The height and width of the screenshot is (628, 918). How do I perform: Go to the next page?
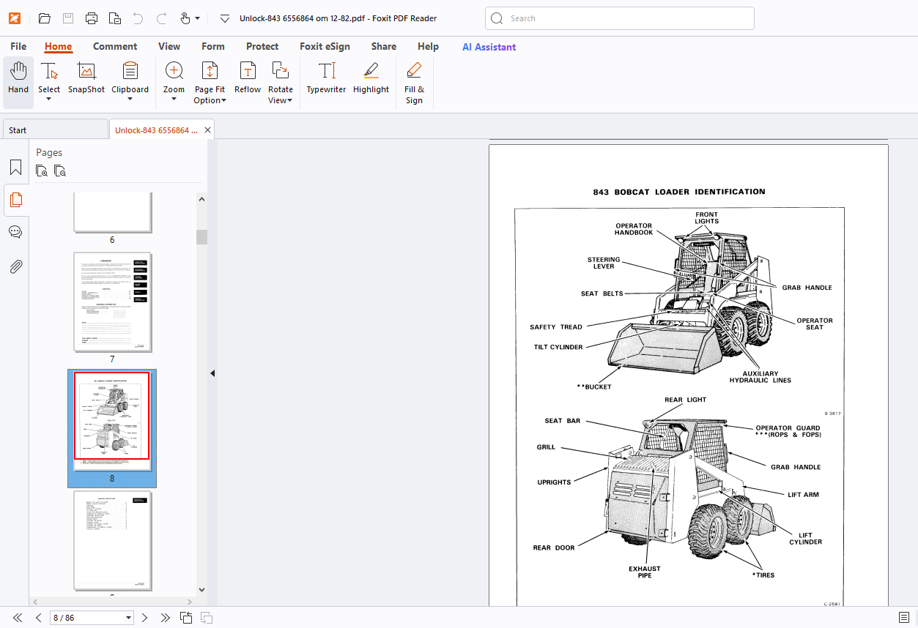(145, 618)
